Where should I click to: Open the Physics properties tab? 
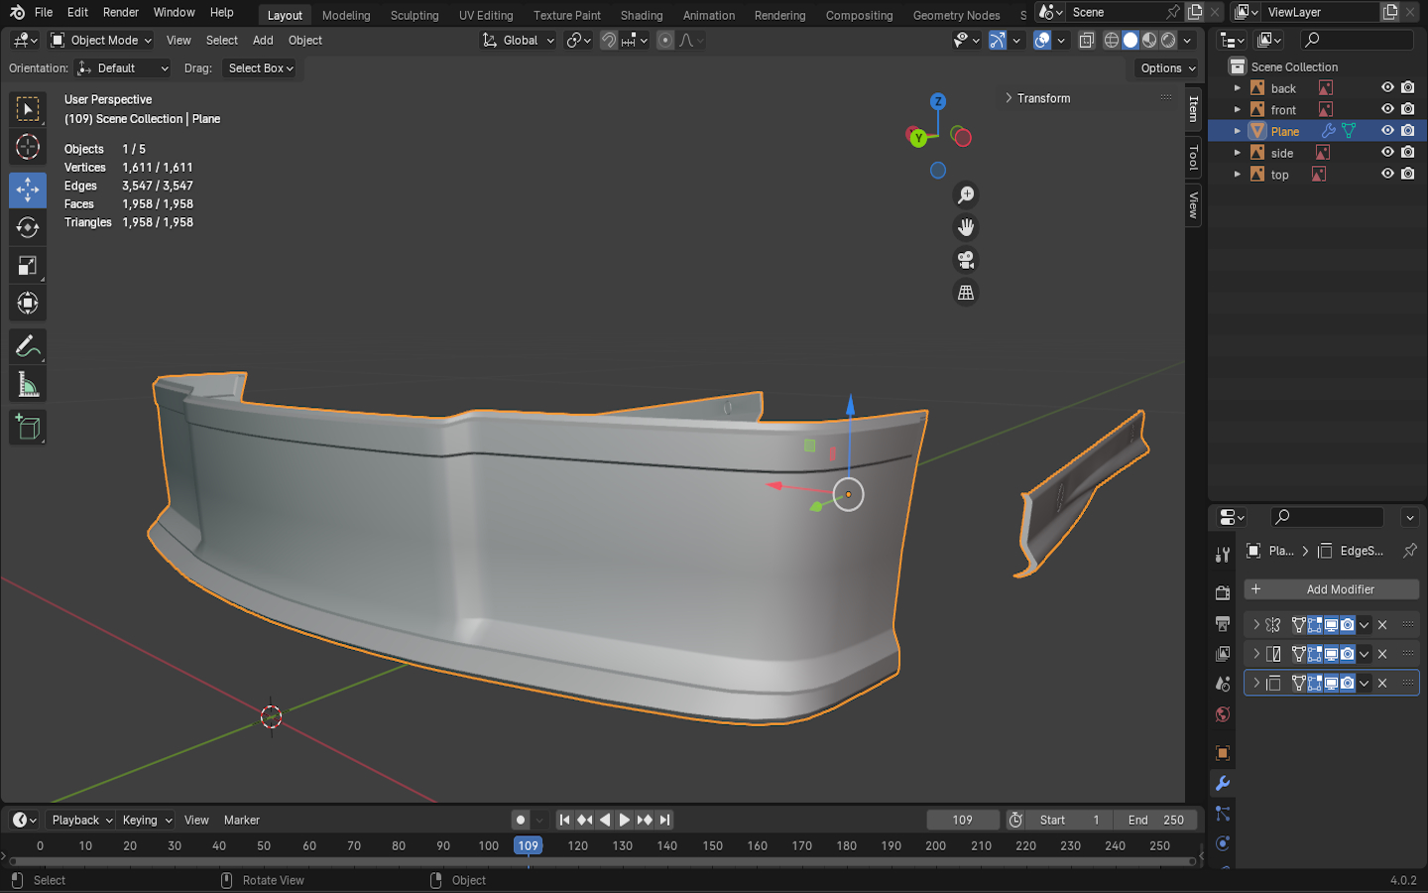pos(1223,843)
